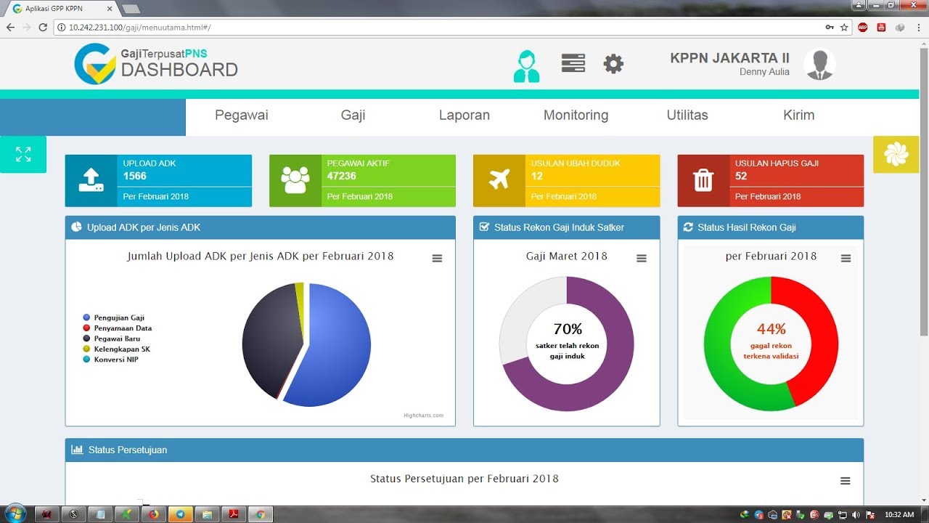Click the Pegawai Aktif people icon
Image resolution: width=929 pixels, height=523 pixels.
point(295,180)
